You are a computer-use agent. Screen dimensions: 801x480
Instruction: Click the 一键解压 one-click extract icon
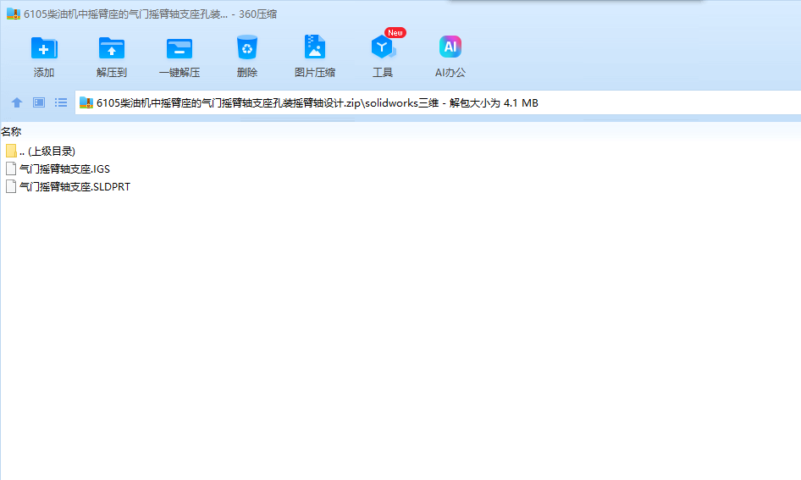(180, 49)
